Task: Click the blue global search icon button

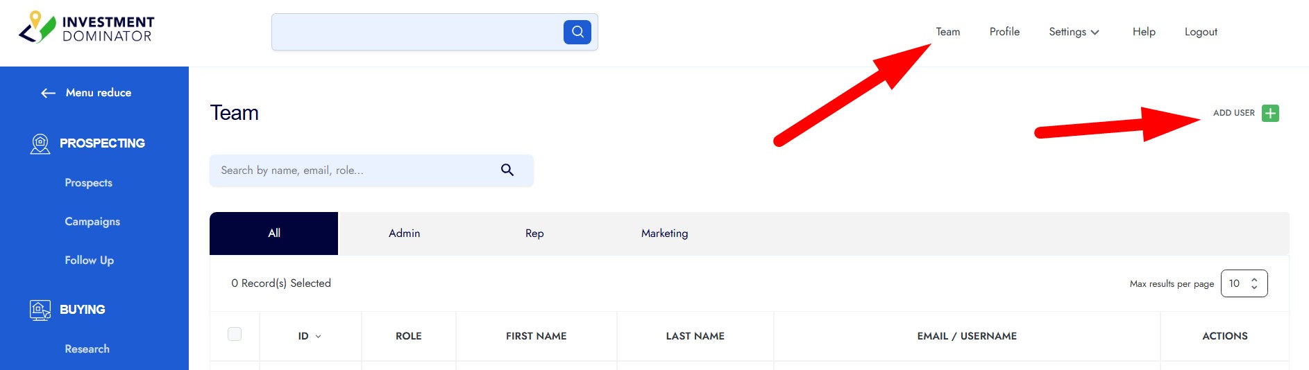Action: click(x=577, y=32)
